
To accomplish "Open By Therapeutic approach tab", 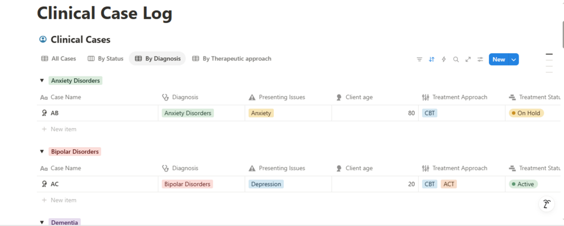I will click(x=232, y=59).
